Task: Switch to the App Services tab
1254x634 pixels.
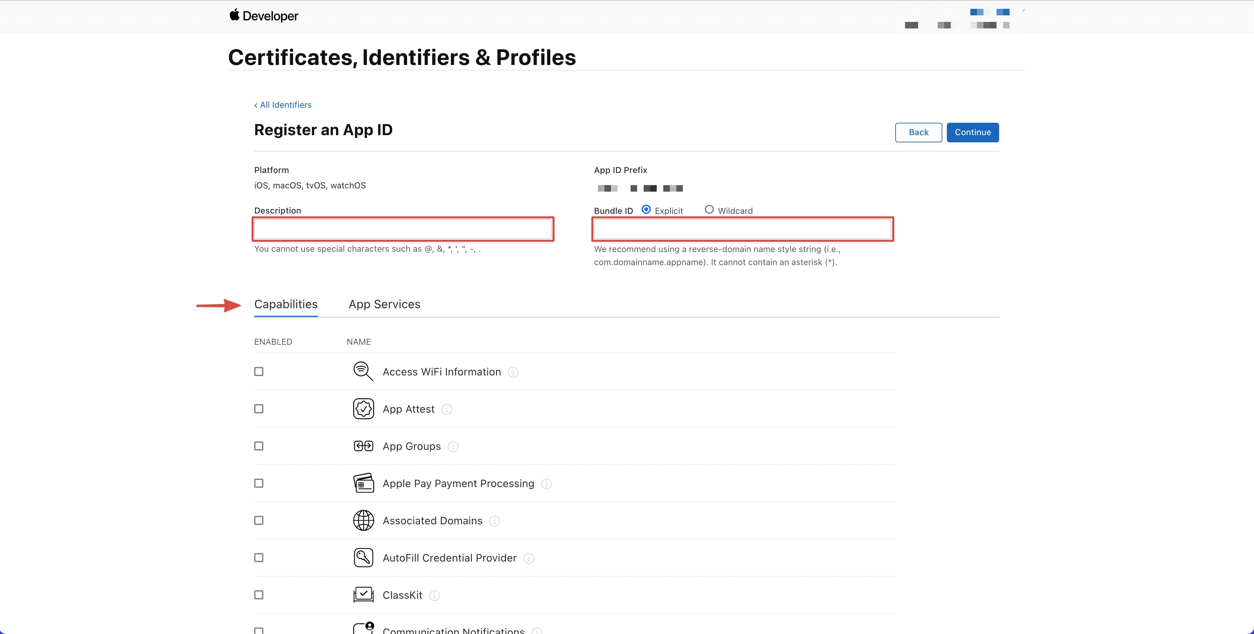Action: click(x=384, y=304)
